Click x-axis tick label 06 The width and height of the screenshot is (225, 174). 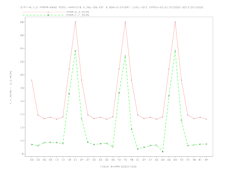(x=44, y=160)
